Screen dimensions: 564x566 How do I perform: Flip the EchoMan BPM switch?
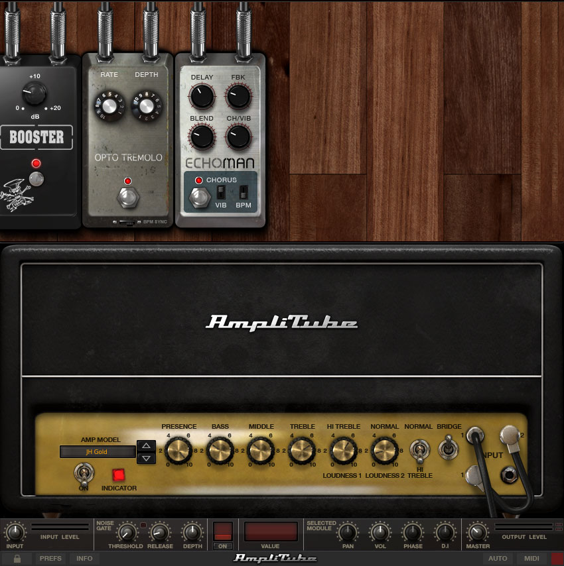click(244, 192)
